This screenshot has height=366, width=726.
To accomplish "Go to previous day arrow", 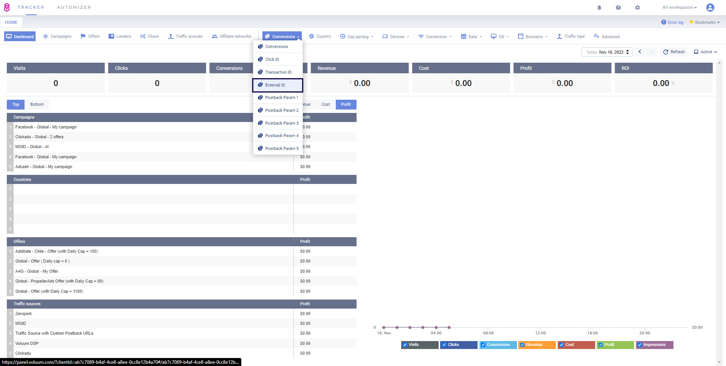I will [x=640, y=52].
